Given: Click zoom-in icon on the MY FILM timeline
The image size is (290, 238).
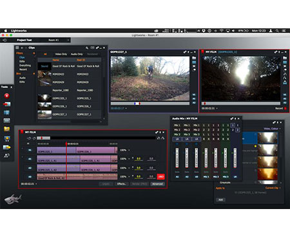Looking at the screenshot, I should (29, 138).
